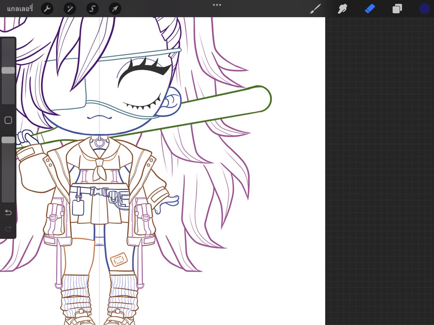Undo the last stroke
The width and height of the screenshot is (434, 325).
8,212
